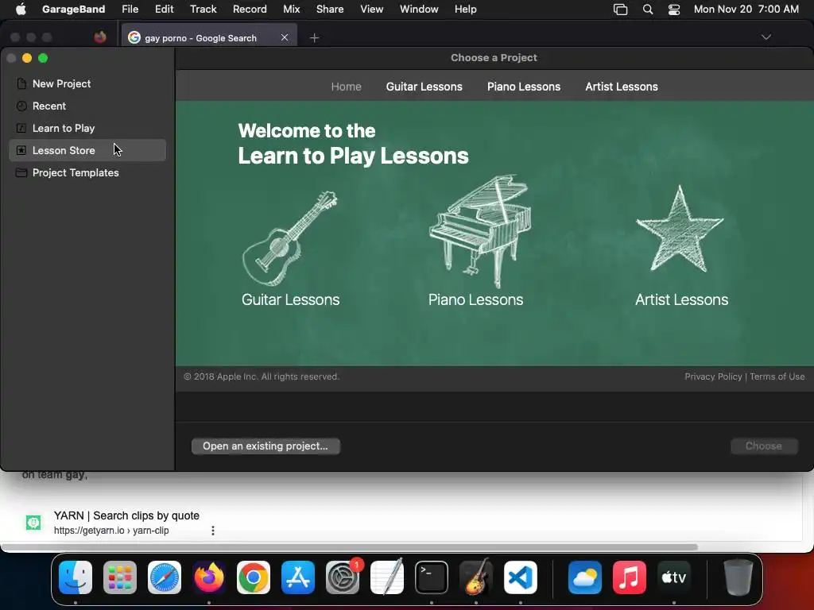
Task: Click the browser's horizontal scrollbar
Action: tap(349, 546)
